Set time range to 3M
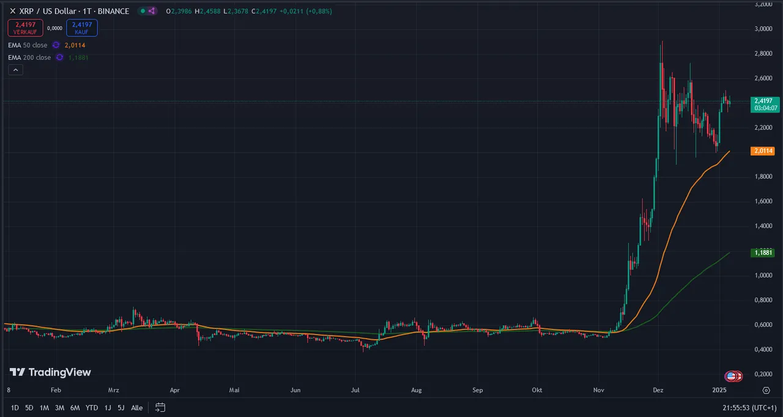 coord(59,408)
